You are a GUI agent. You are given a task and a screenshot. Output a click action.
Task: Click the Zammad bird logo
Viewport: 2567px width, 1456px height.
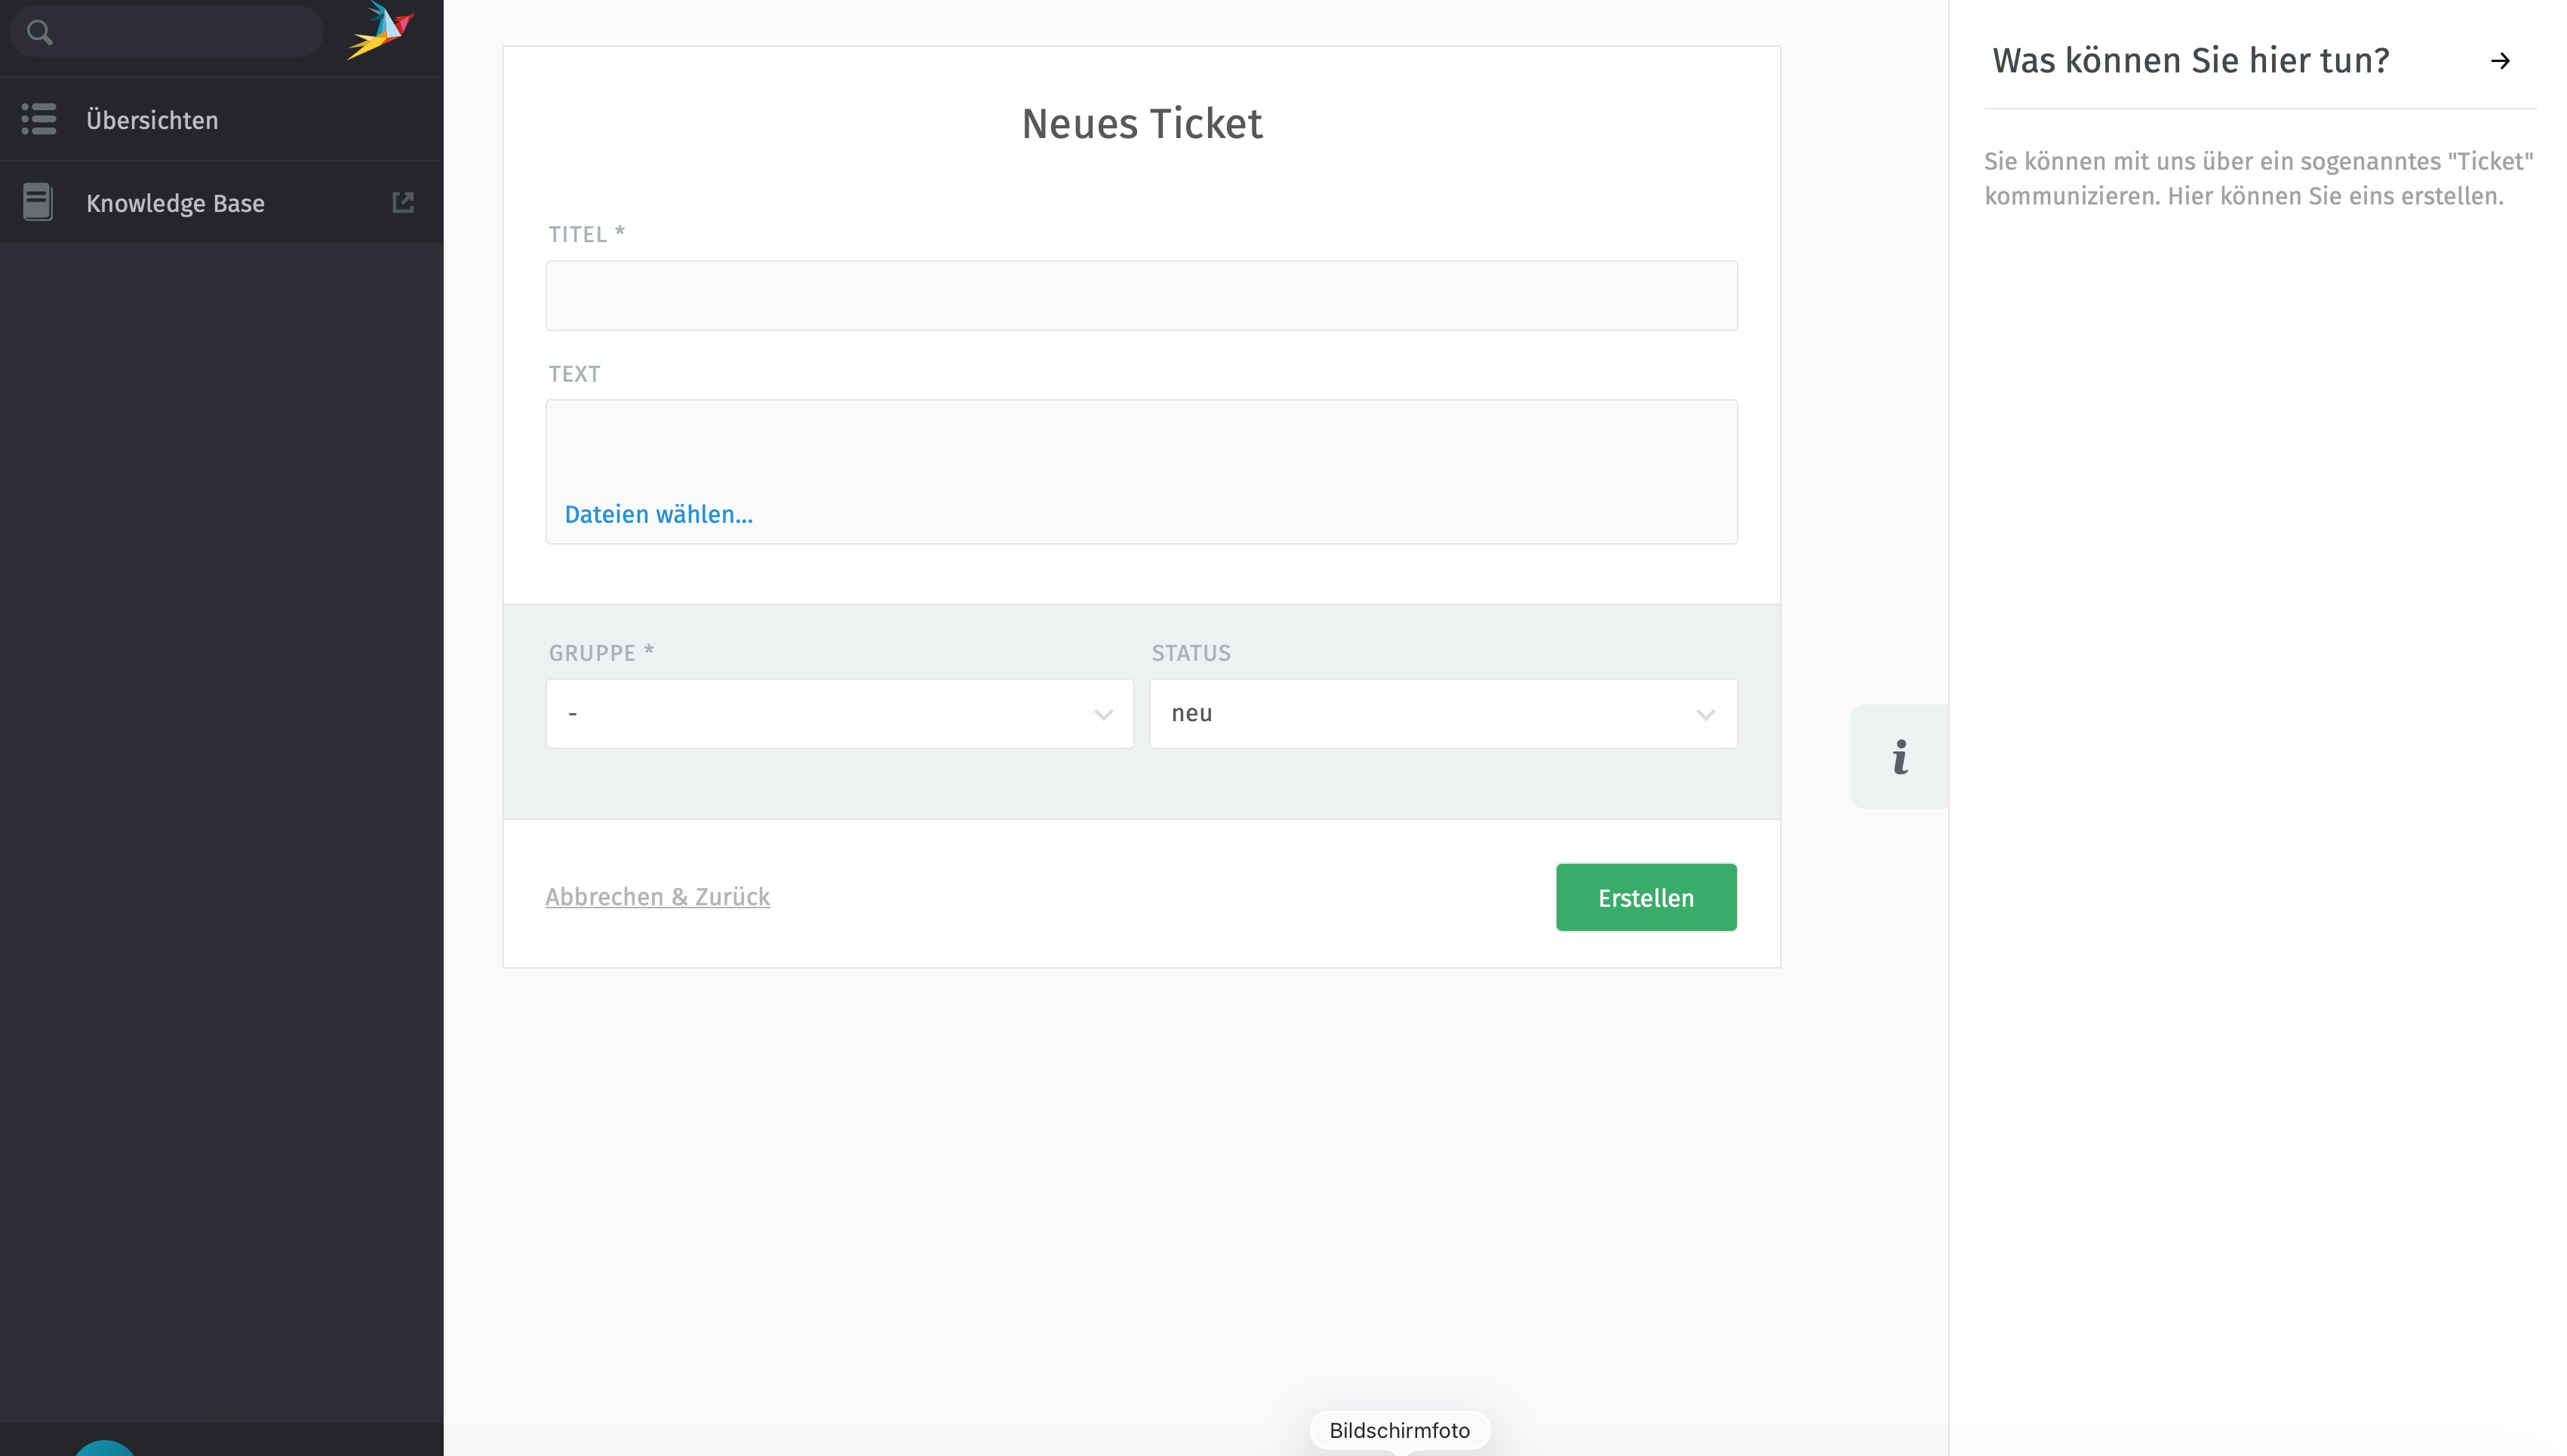[x=380, y=30]
